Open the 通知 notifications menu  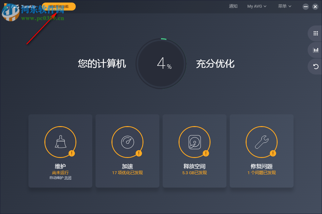[233, 6]
